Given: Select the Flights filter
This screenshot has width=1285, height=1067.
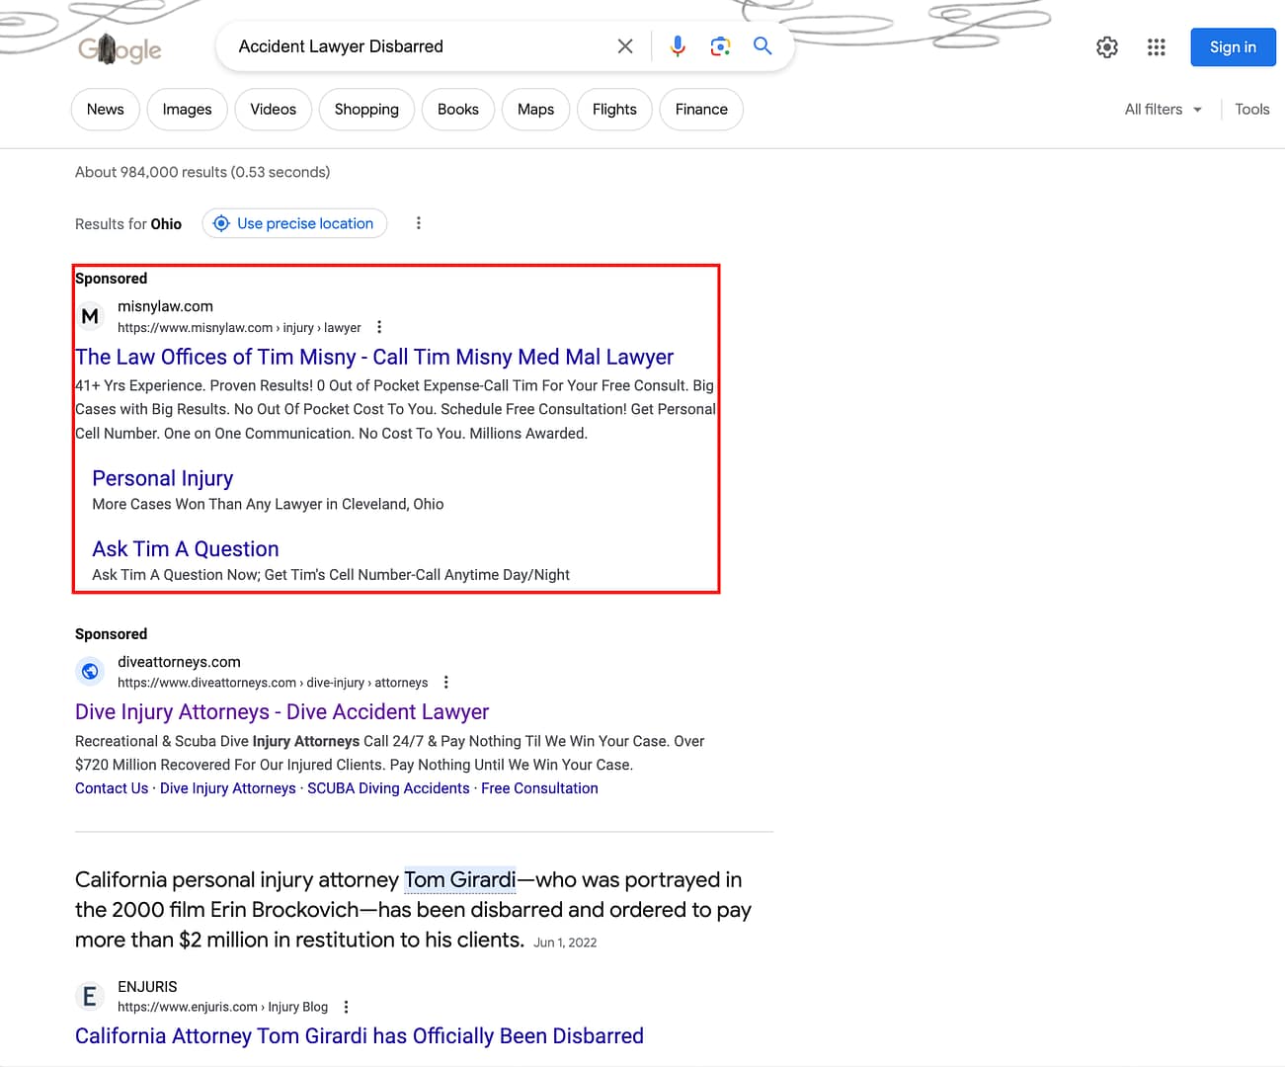Looking at the screenshot, I should pos(614,110).
